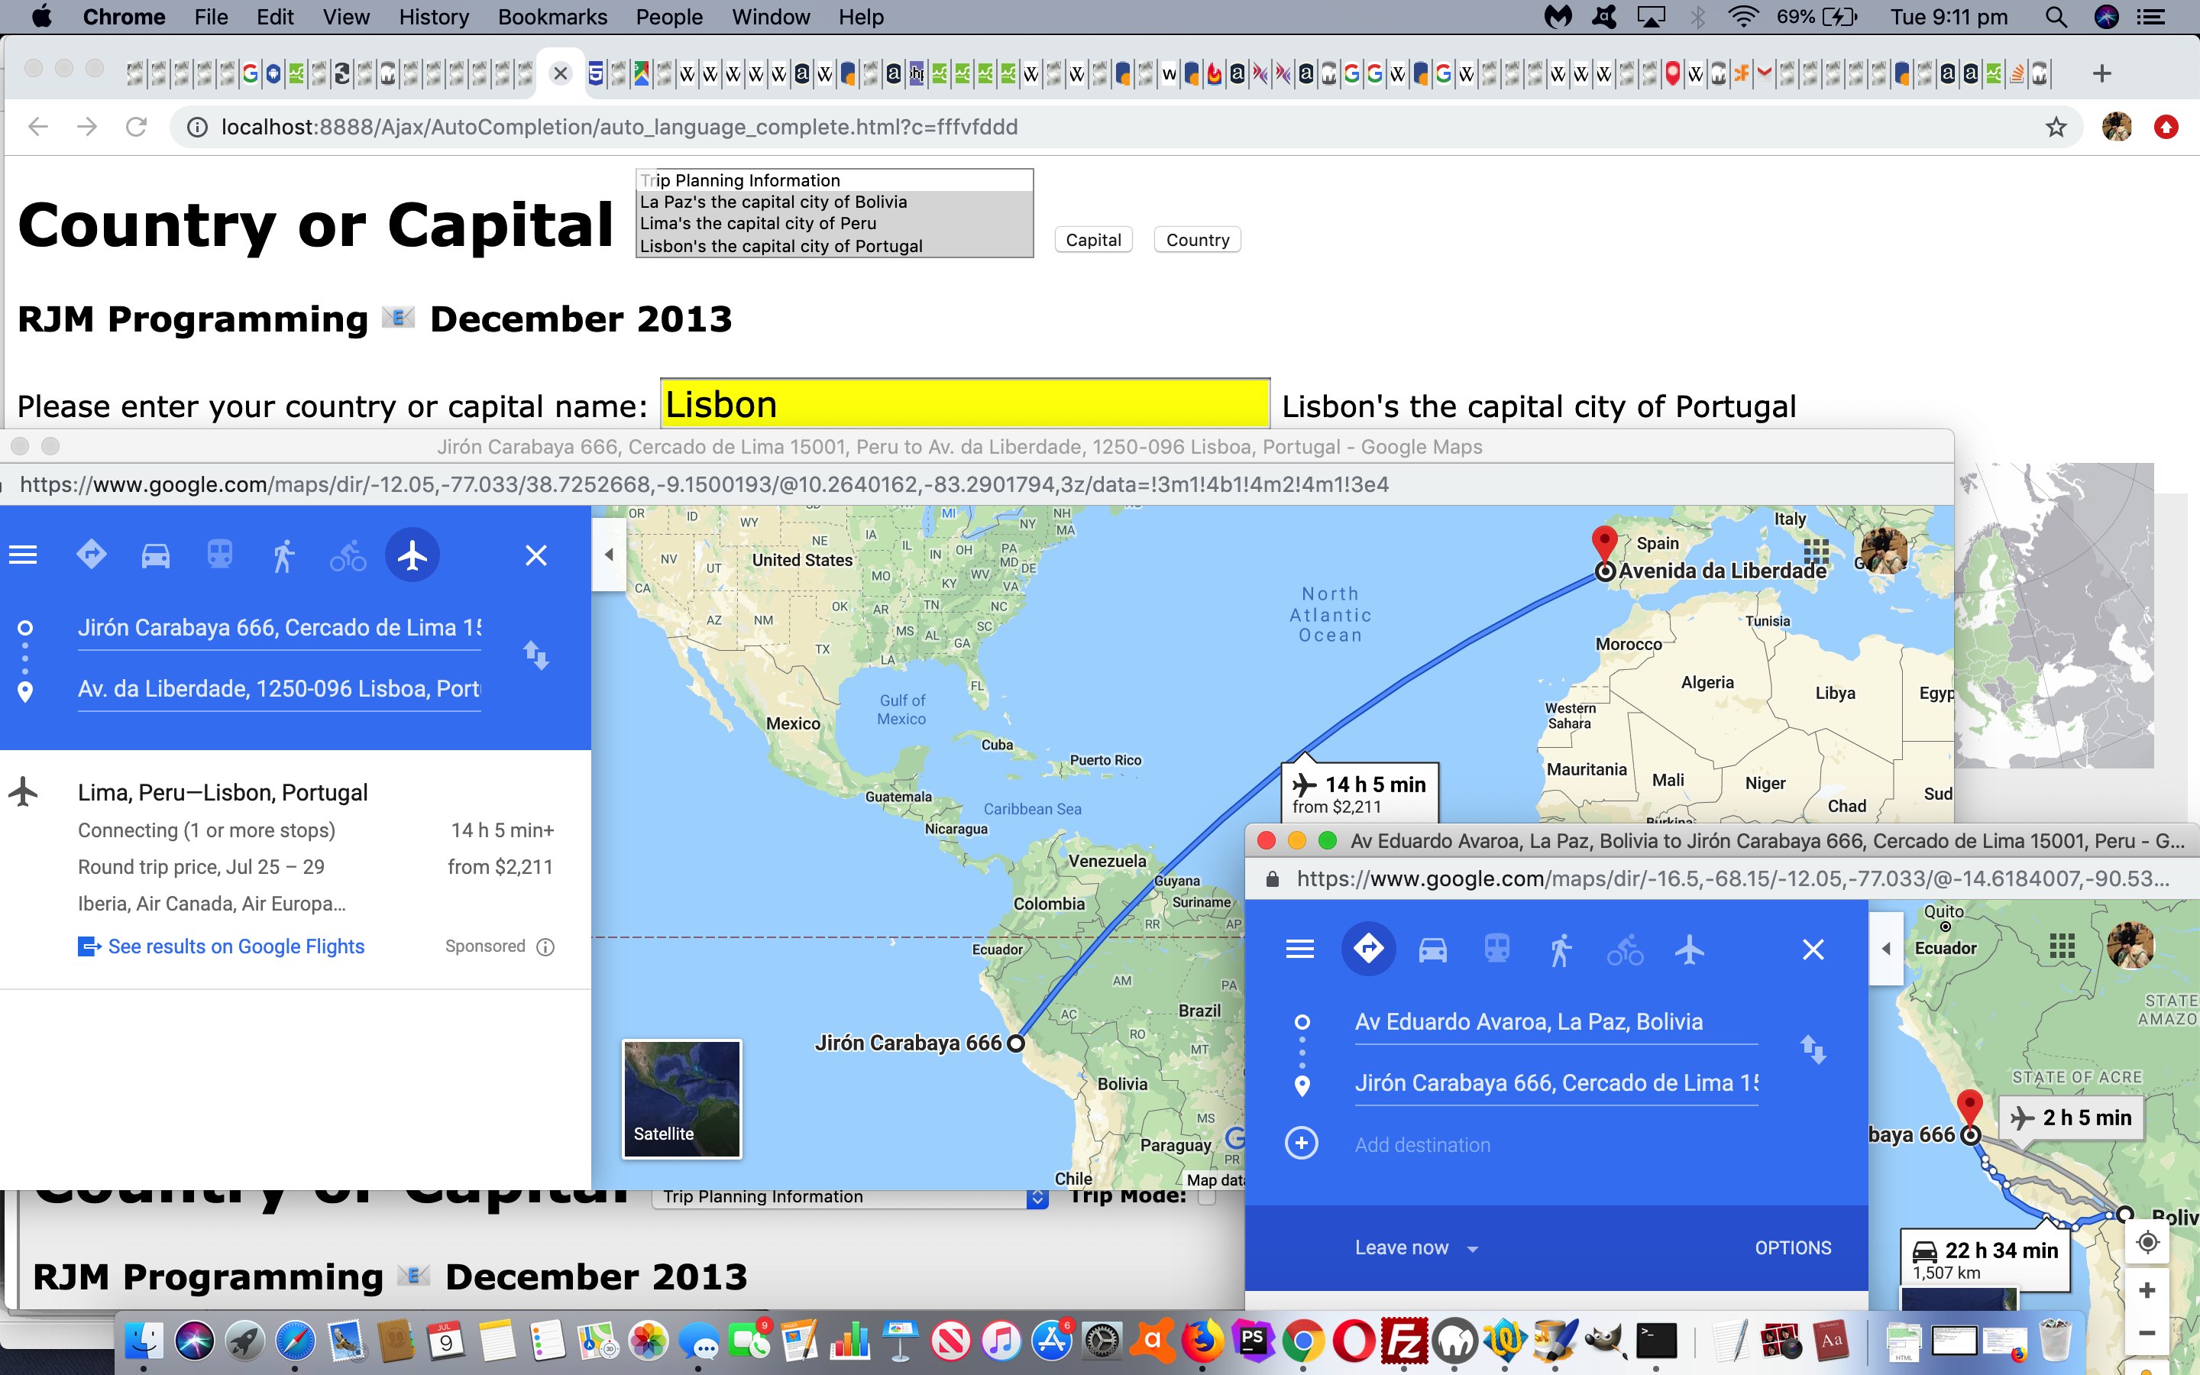Click Country button on web page

click(1197, 240)
